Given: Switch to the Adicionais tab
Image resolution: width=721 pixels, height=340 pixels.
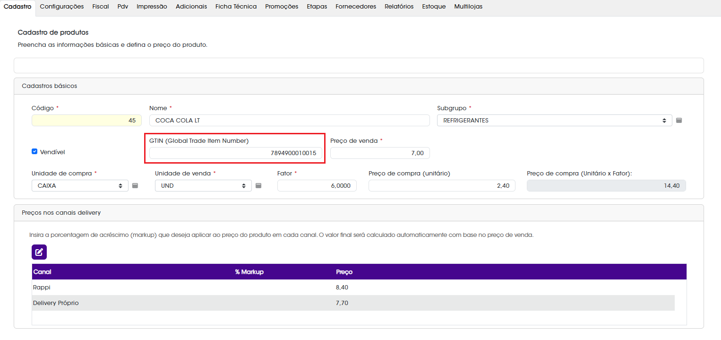Looking at the screenshot, I should (191, 7).
